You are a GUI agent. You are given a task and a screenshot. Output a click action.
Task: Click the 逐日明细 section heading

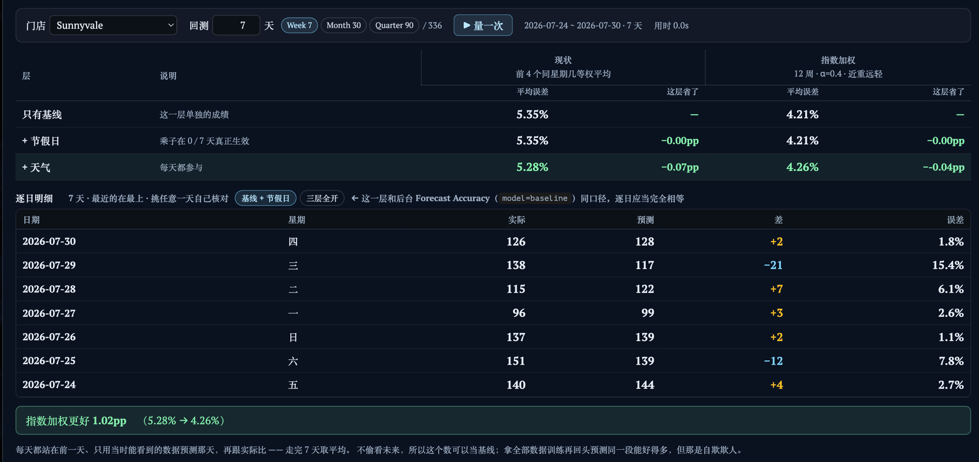tap(34, 198)
